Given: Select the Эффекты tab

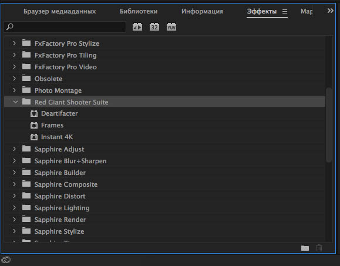Looking at the screenshot, I should [262, 11].
